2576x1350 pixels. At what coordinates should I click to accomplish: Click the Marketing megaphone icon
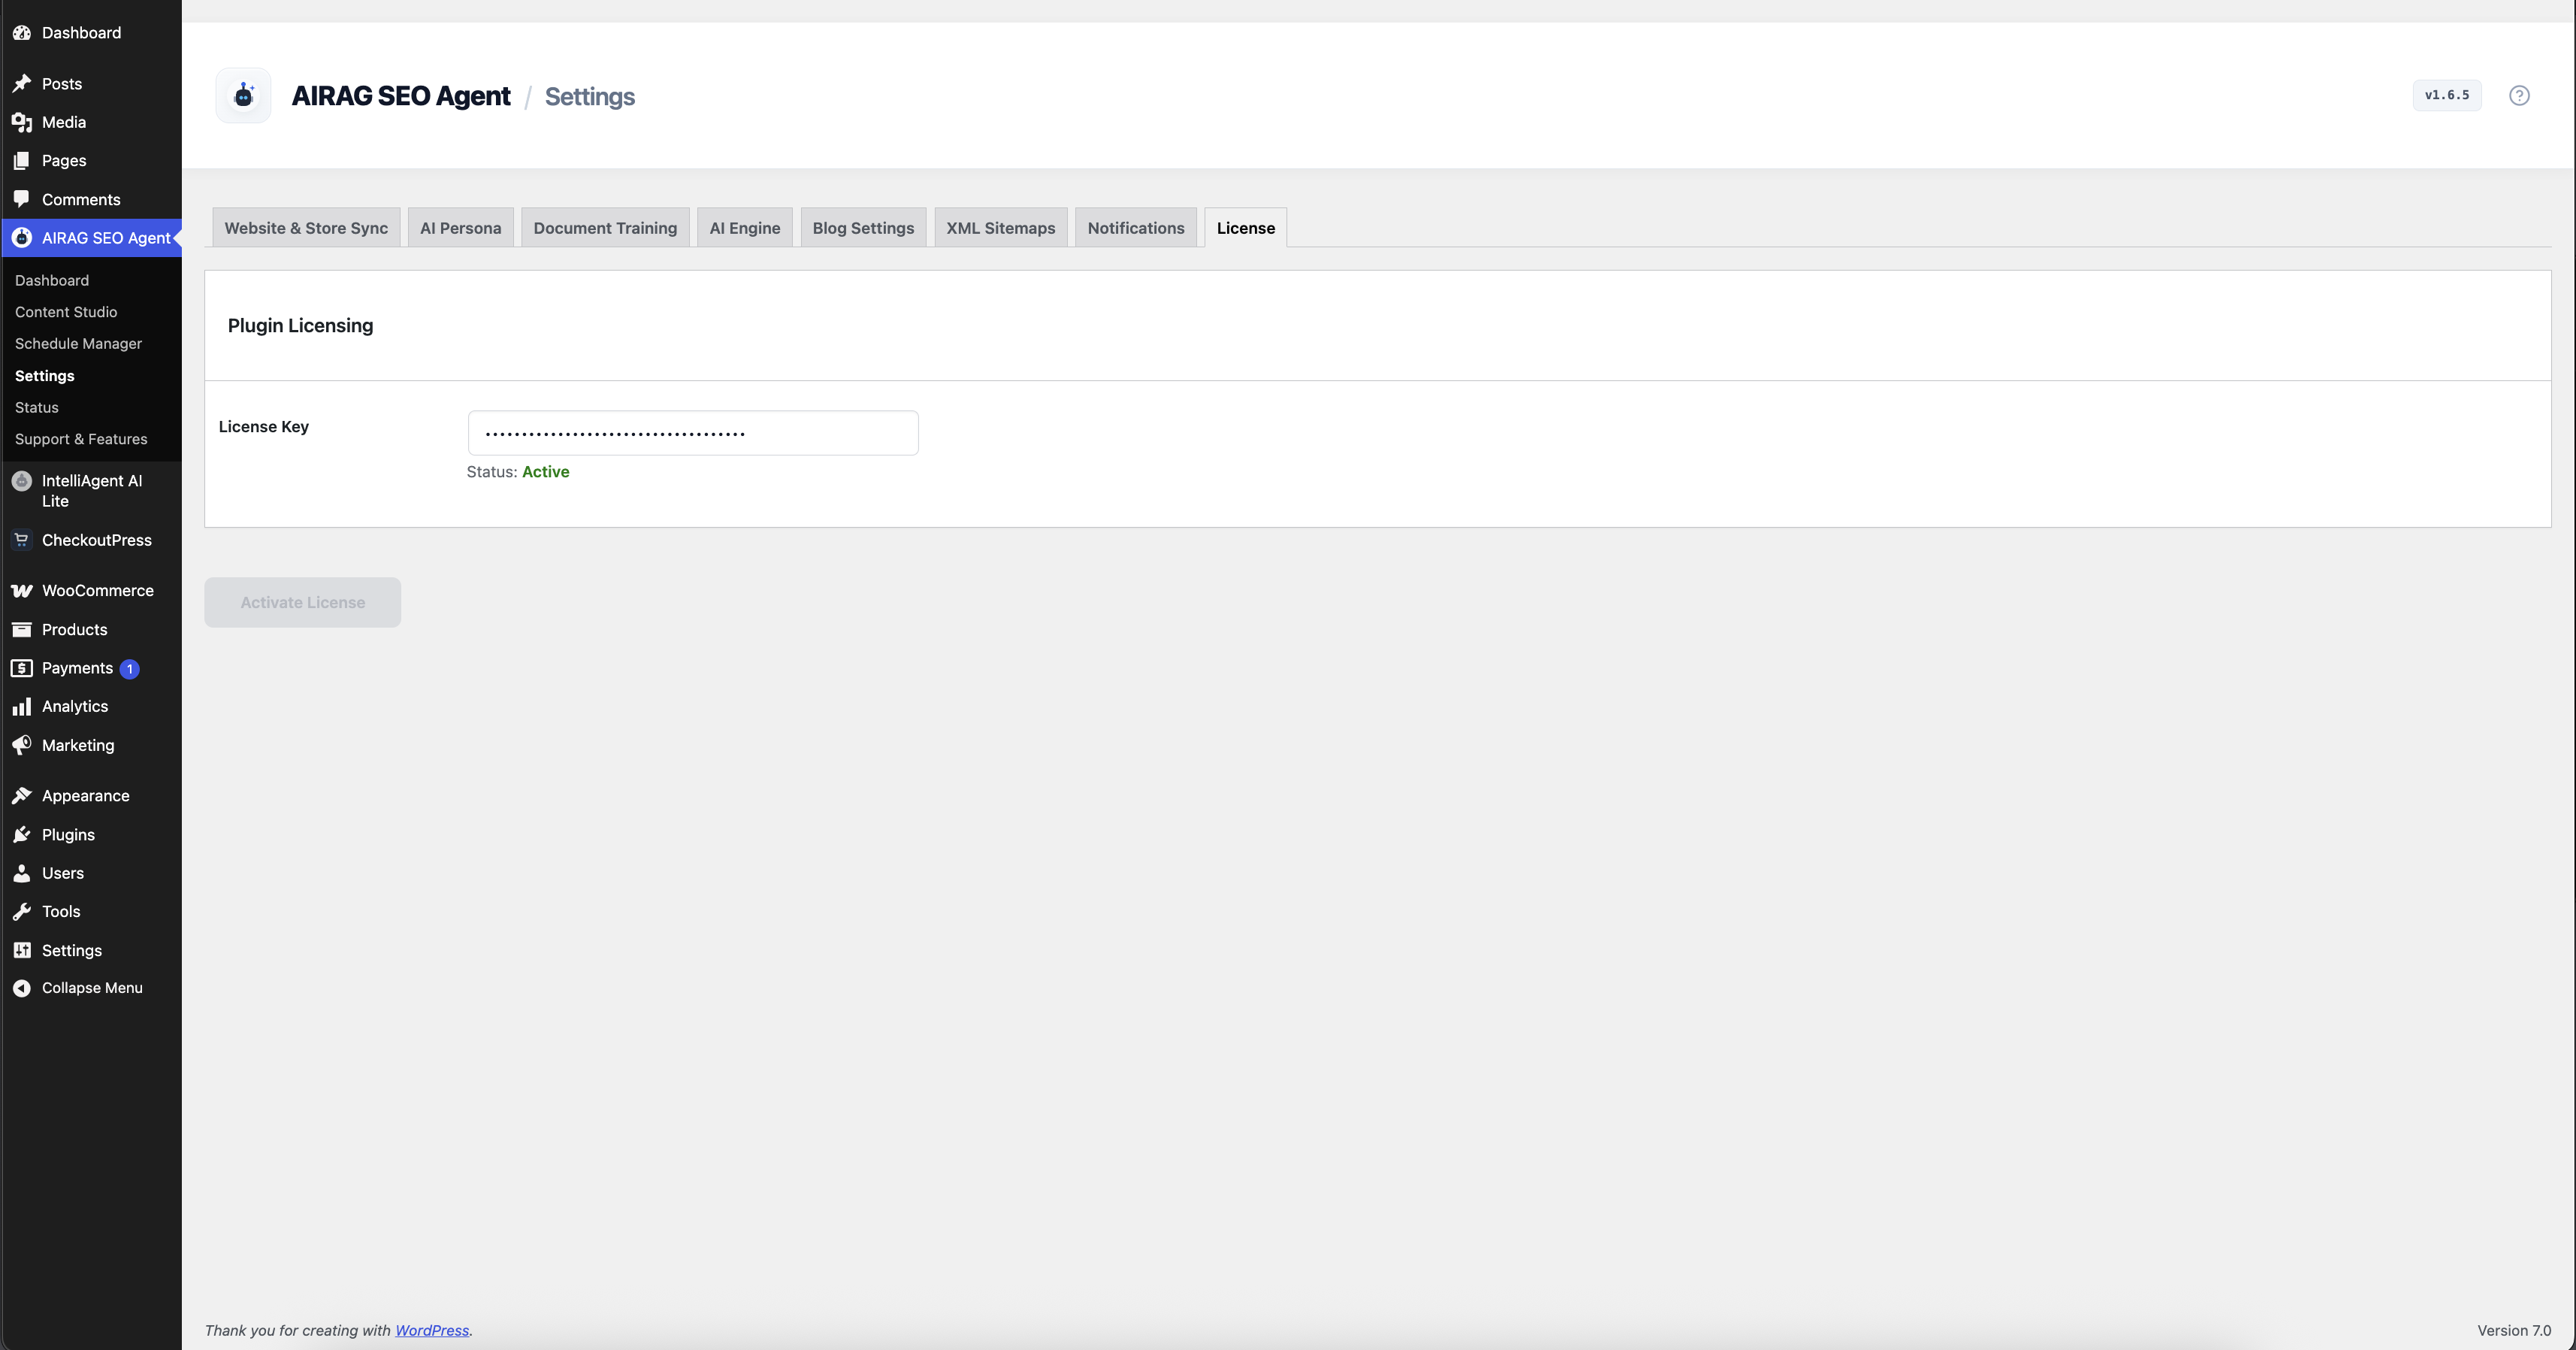pos(22,746)
